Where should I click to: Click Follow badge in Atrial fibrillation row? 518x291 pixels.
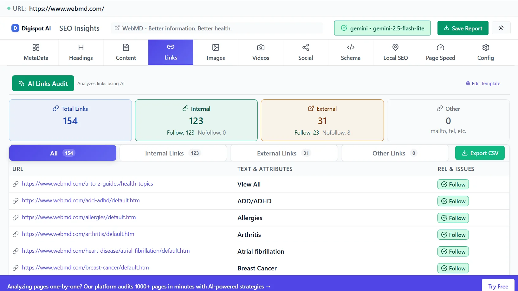[x=453, y=251]
